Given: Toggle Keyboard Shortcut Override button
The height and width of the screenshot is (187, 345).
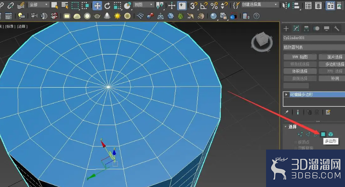Looking at the screenshot, I should pos(182,6).
